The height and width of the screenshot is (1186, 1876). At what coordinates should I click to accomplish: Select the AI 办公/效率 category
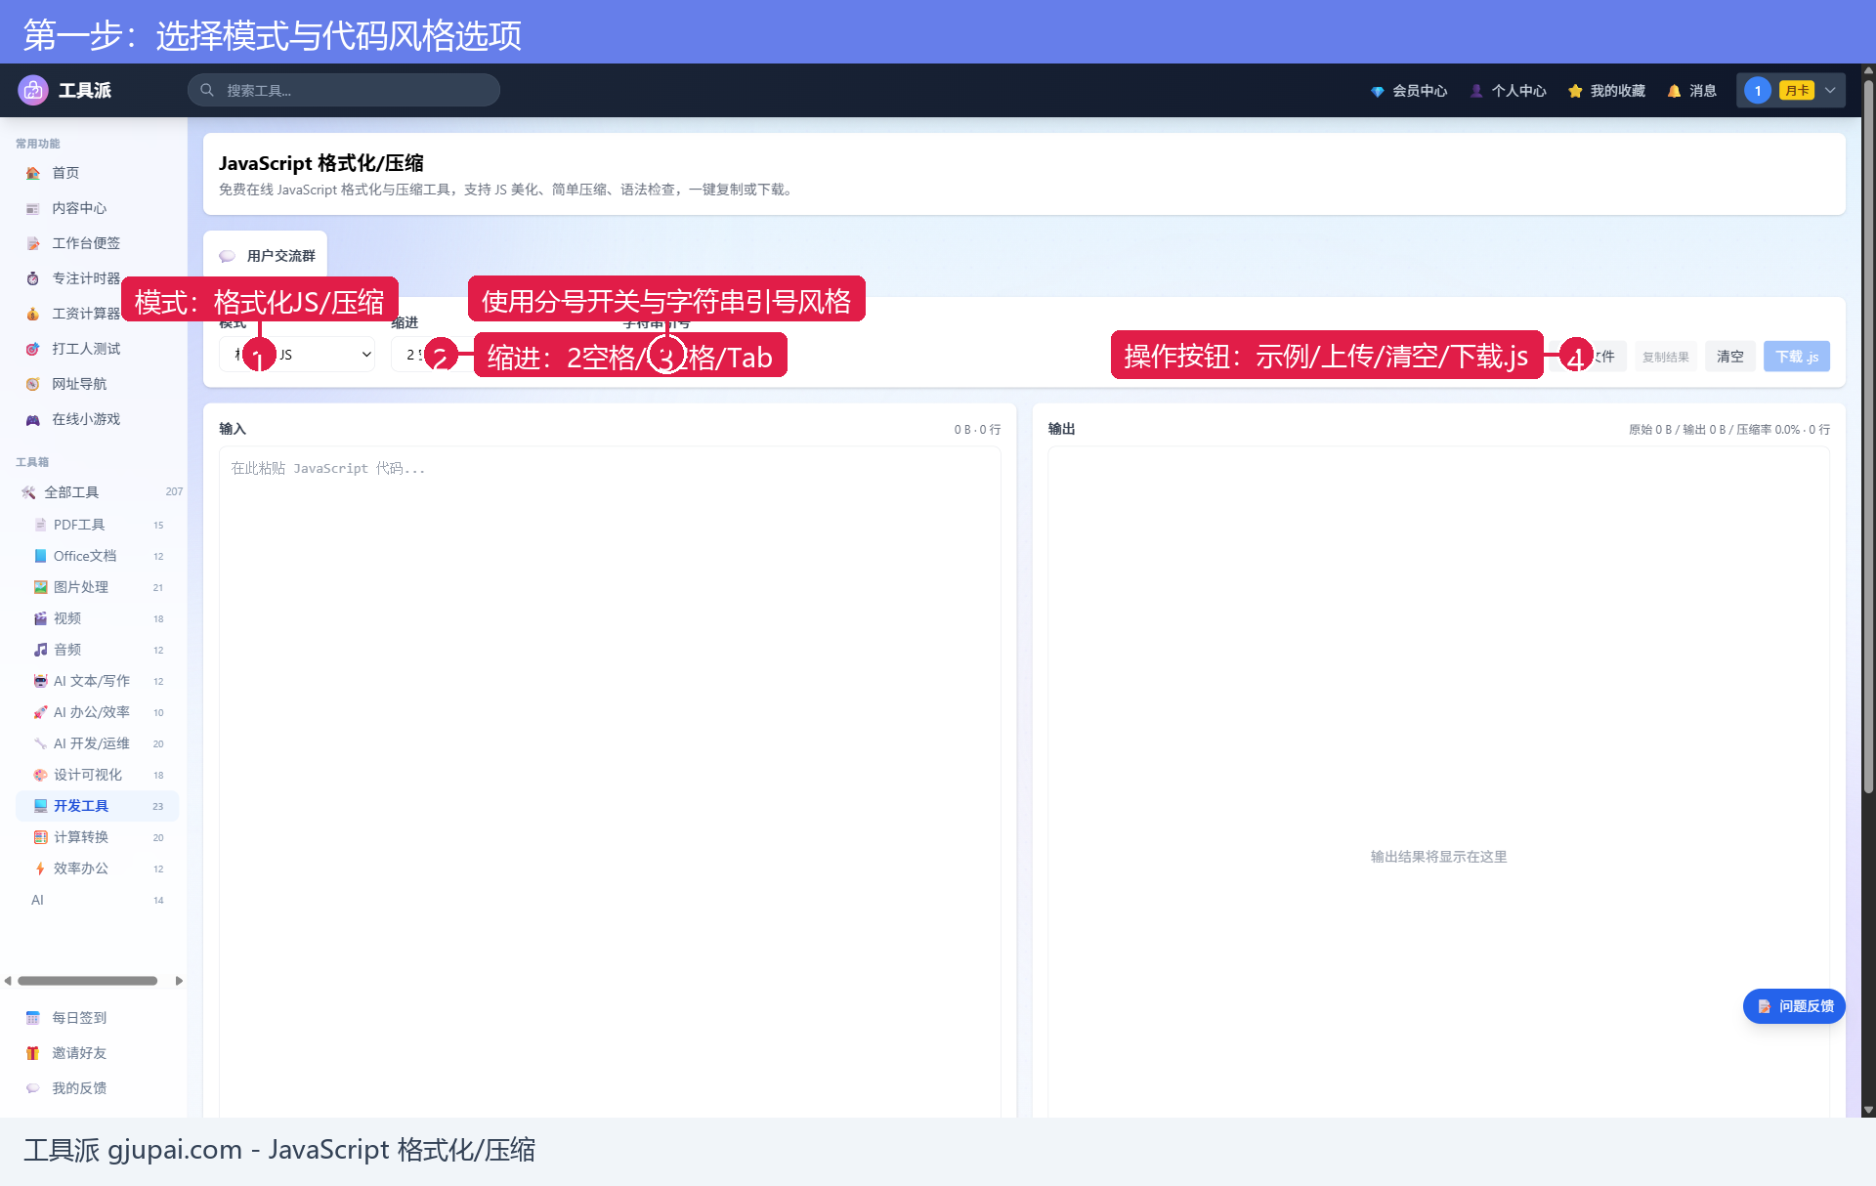click(x=98, y=712)
